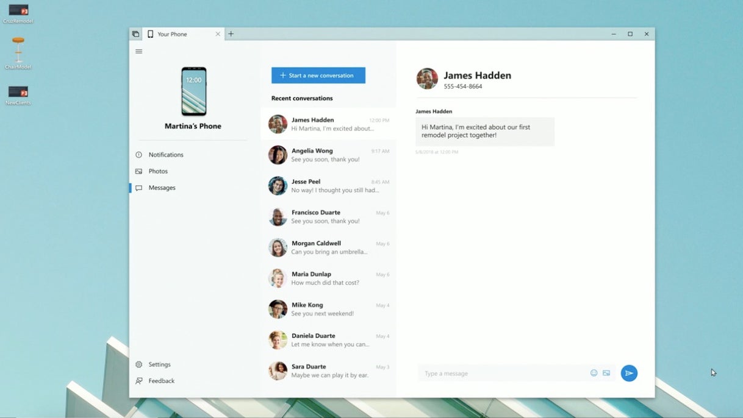Attach an image to the message
Viewport: 743px width, 418px height.
click(x=606, y=372)
